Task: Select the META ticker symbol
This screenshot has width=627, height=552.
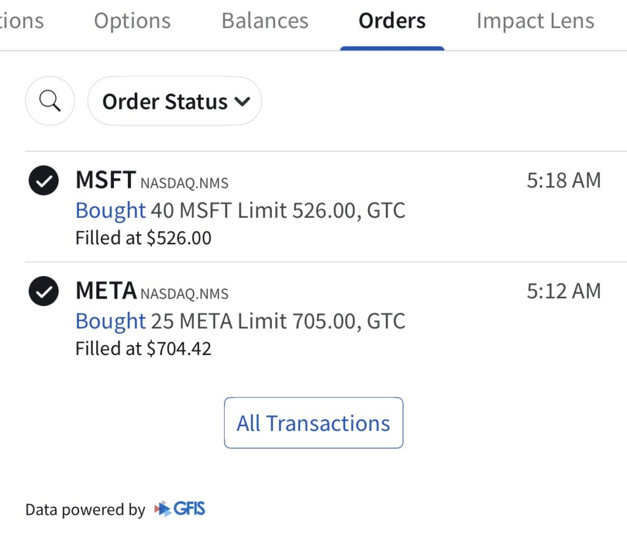Action: tap(106, 290)
